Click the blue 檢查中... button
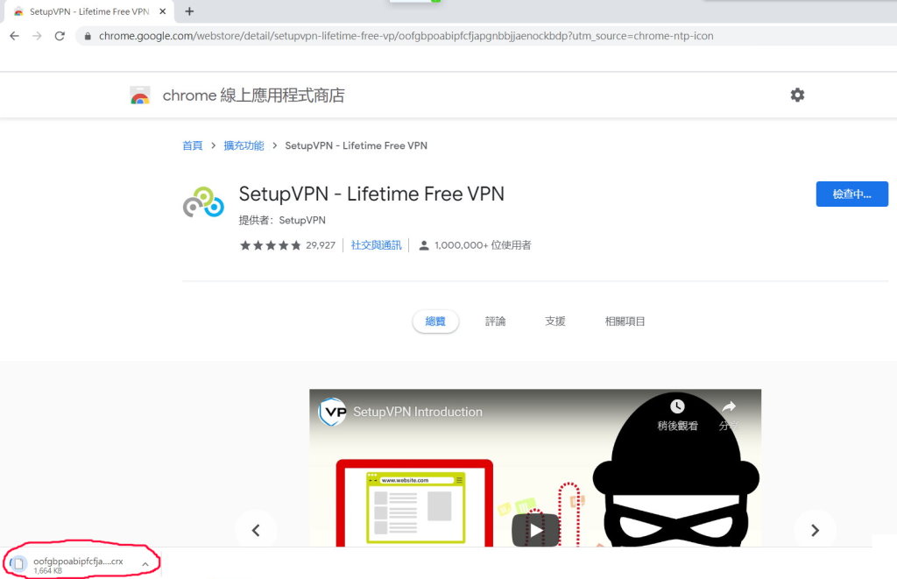The image size is (897, 579). point(851,194)
